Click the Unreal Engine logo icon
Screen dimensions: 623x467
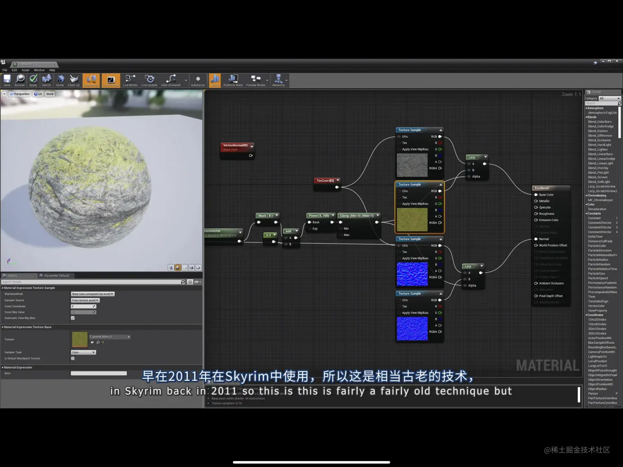[3, 62]
